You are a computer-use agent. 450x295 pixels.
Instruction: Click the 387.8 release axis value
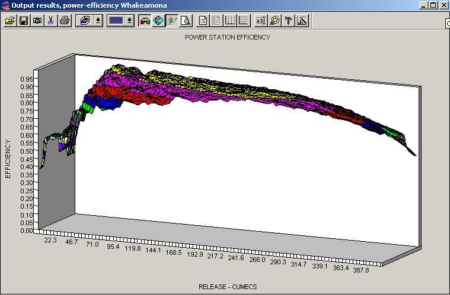(x=360, y=270)
